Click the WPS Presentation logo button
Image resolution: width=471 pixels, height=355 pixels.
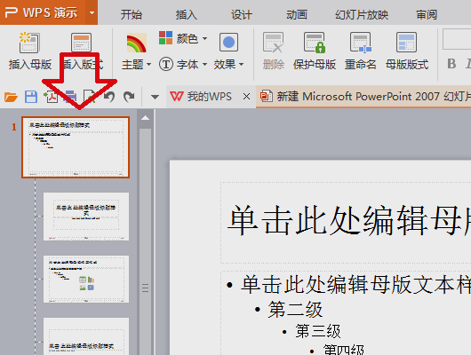click(x=43, y=12)
